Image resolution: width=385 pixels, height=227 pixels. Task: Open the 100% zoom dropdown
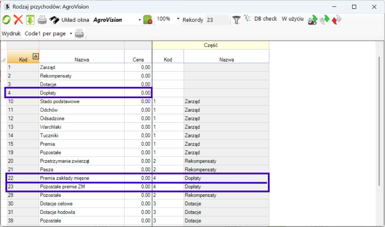tap(178, 19)
